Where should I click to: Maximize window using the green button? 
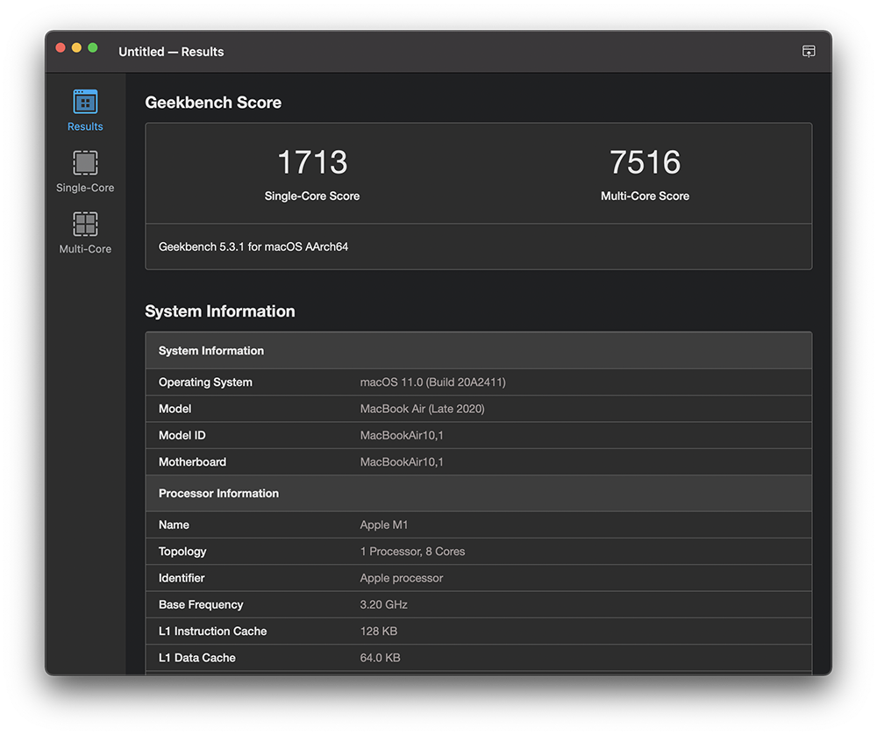click(93, 48)
